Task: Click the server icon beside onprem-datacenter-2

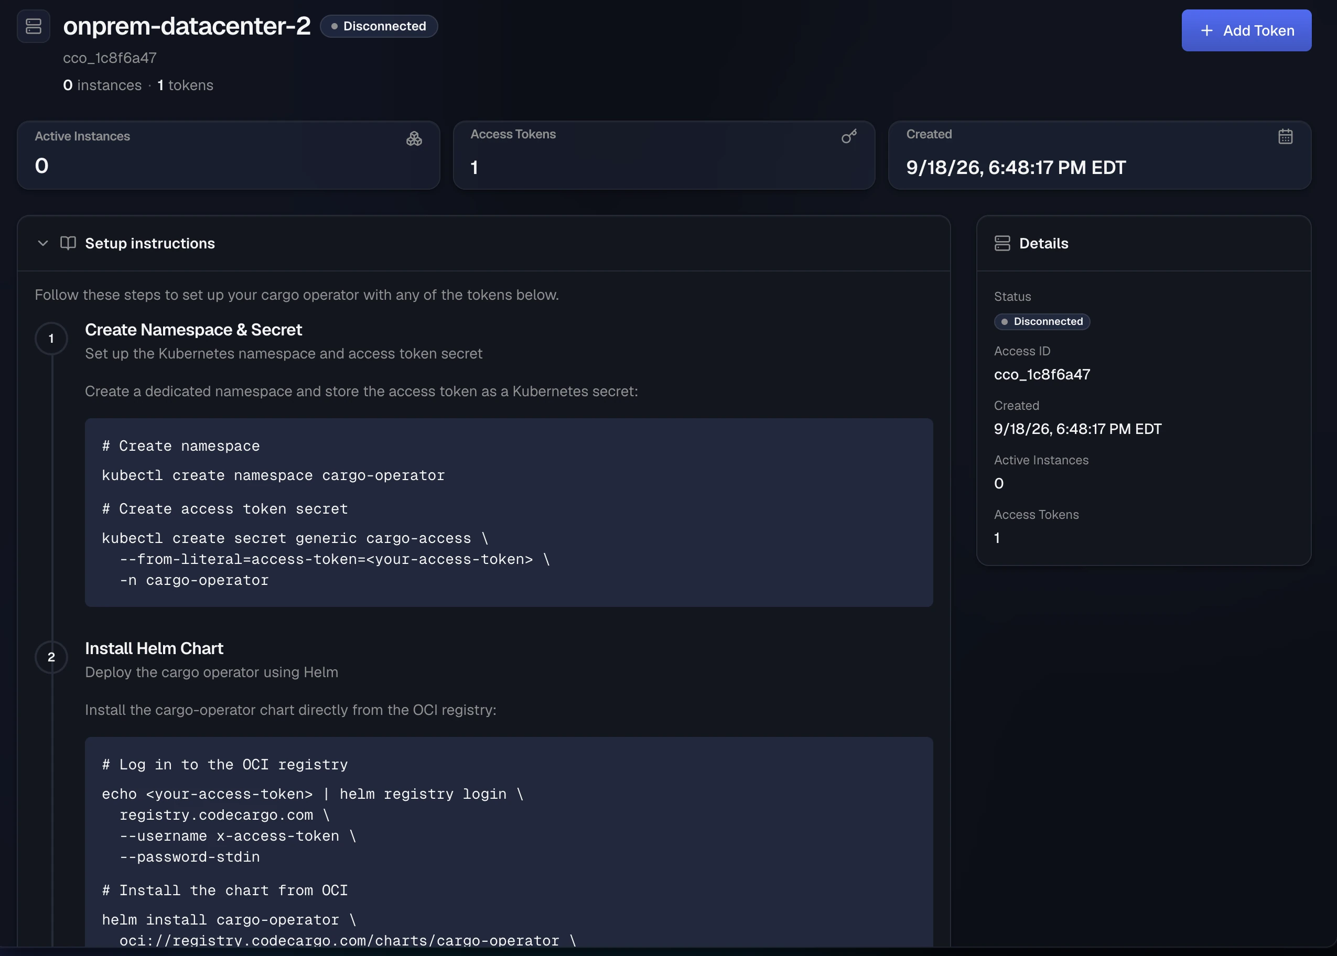Action: pos(34,27)
